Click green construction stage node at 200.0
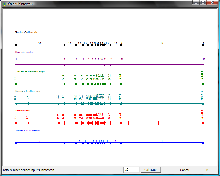The height and width of the screenshot is (176, 220). coord(111,84)
